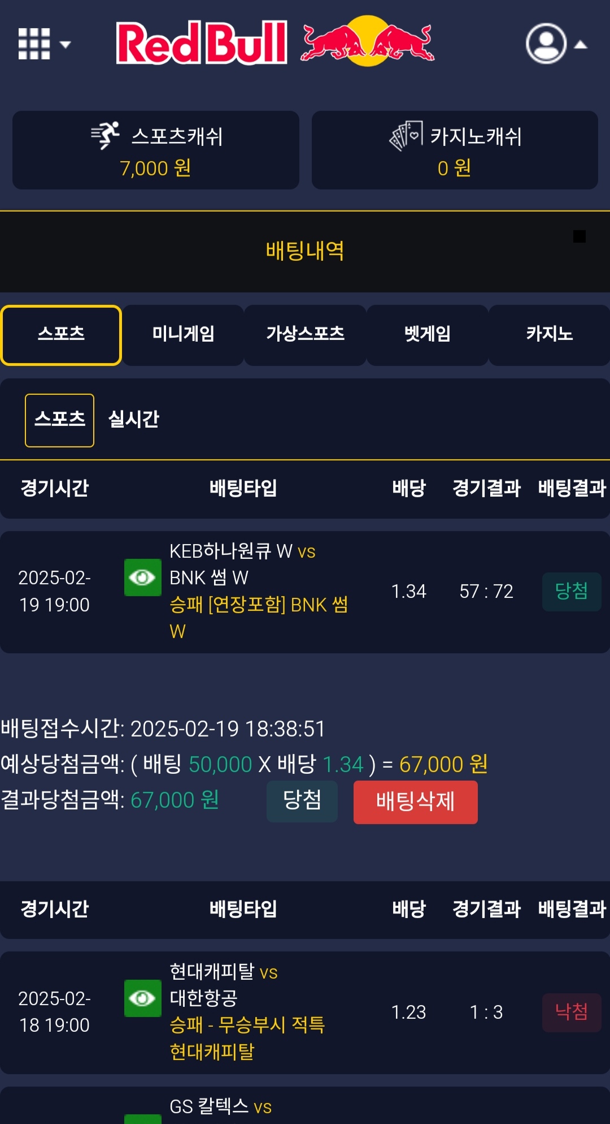The width and height of the screenshot is (610, 1124).
Task: Switch to the 가상스포츠 tab
Action: 305,334
